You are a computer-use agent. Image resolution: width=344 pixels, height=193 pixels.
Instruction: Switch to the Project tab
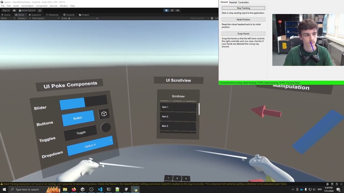point(84,15)
